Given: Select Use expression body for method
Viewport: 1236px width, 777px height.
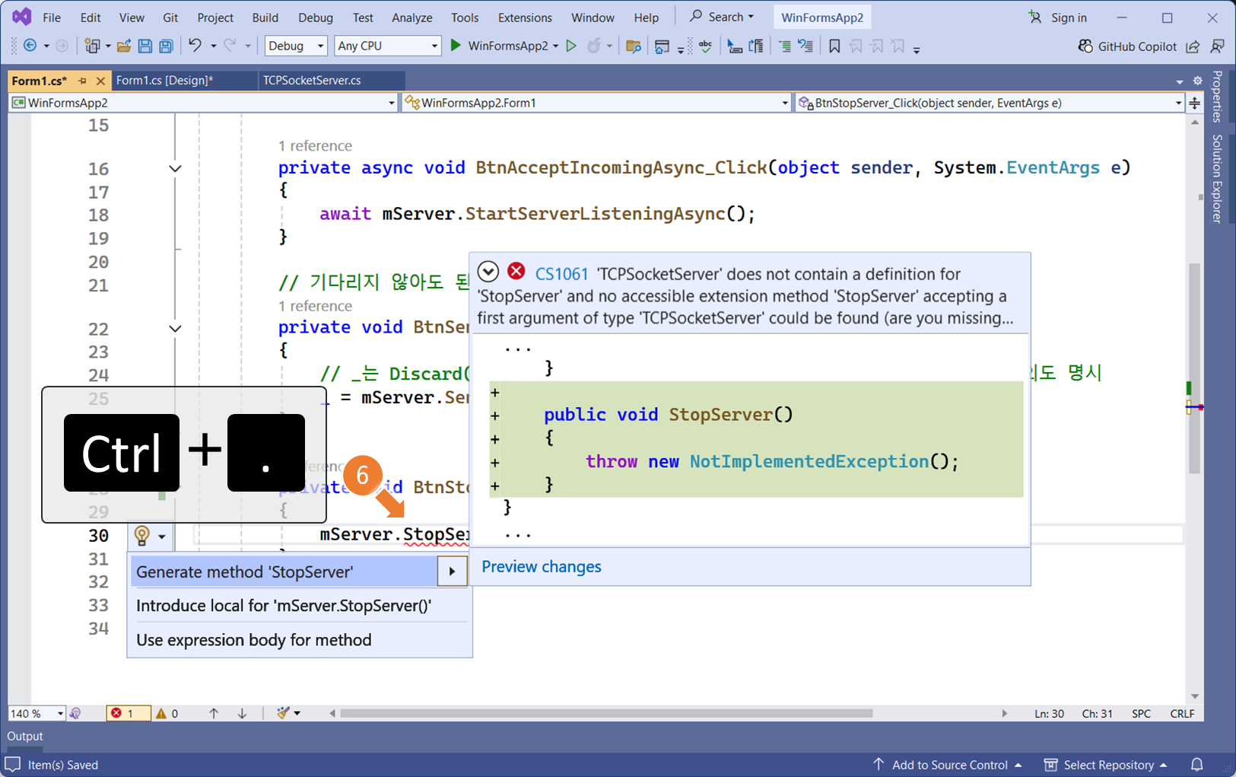Looking at the screenshot, I should [x=254, y=640].
